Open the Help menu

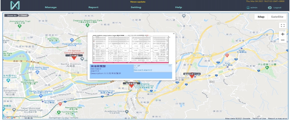(x=179, y=7)
